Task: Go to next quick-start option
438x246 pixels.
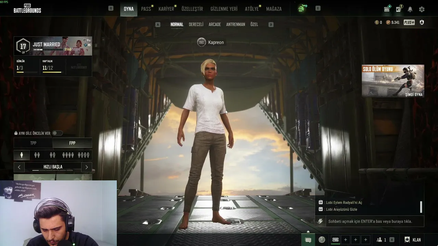Action: [x=87, y=167]
